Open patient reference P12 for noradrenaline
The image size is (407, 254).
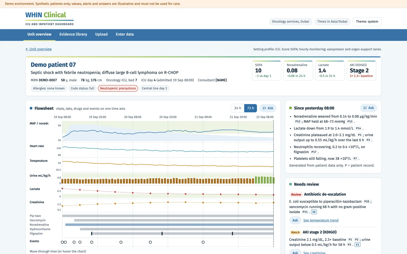coord(298,122)
